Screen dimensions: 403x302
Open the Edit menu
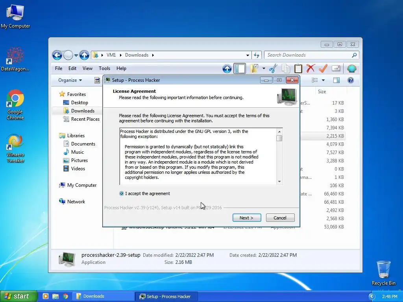(72, 68)
